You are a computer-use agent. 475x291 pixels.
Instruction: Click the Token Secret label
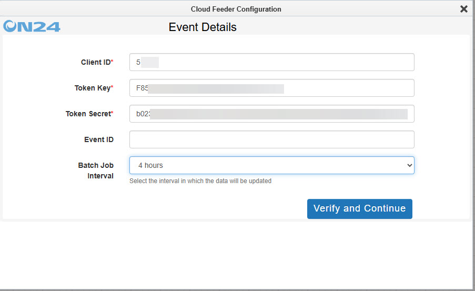point(89,114)
